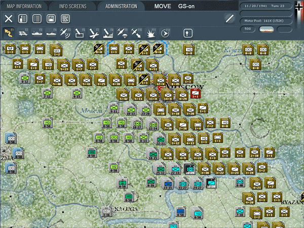This screenshot has width=304, height=228.
Task: Activate F4 amphibious transport mode
Action: (51, 33)
